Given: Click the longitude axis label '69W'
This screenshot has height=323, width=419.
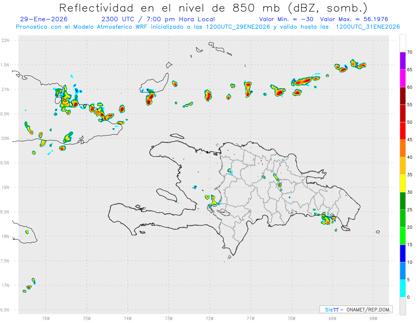Looking at the screenshot, I should point(332,318).
